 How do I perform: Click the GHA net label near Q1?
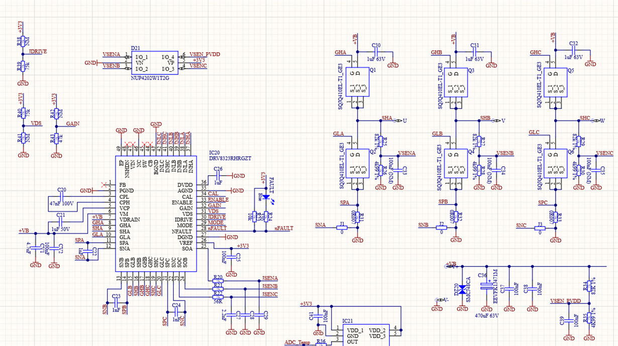point(340,52)
